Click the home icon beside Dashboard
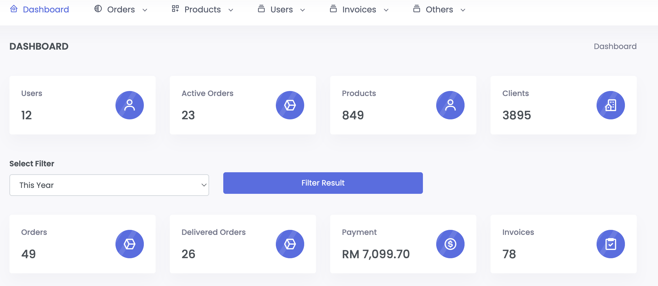Viewport: 658px width, 286px height. (x=14, y=9)
